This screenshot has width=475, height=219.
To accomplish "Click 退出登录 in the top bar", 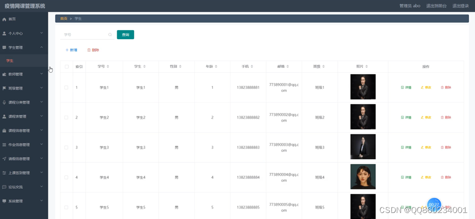I will [460, 6].
